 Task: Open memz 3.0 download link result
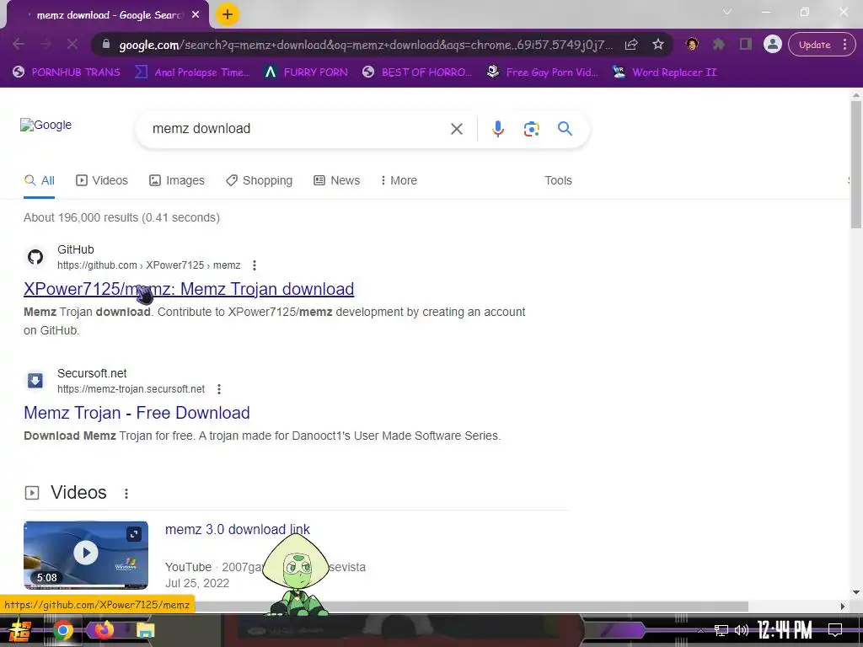[237, 529]
